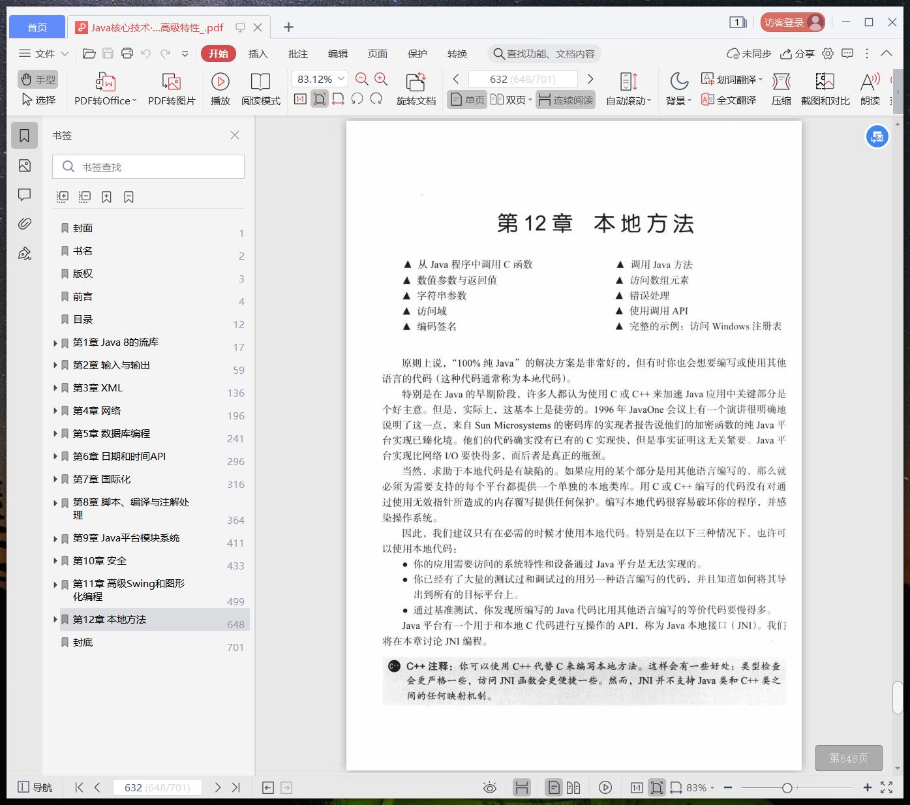Enable 双页 double page view
Image resolution: width=910 pixels, height=805 pixels.
point(511,100)
